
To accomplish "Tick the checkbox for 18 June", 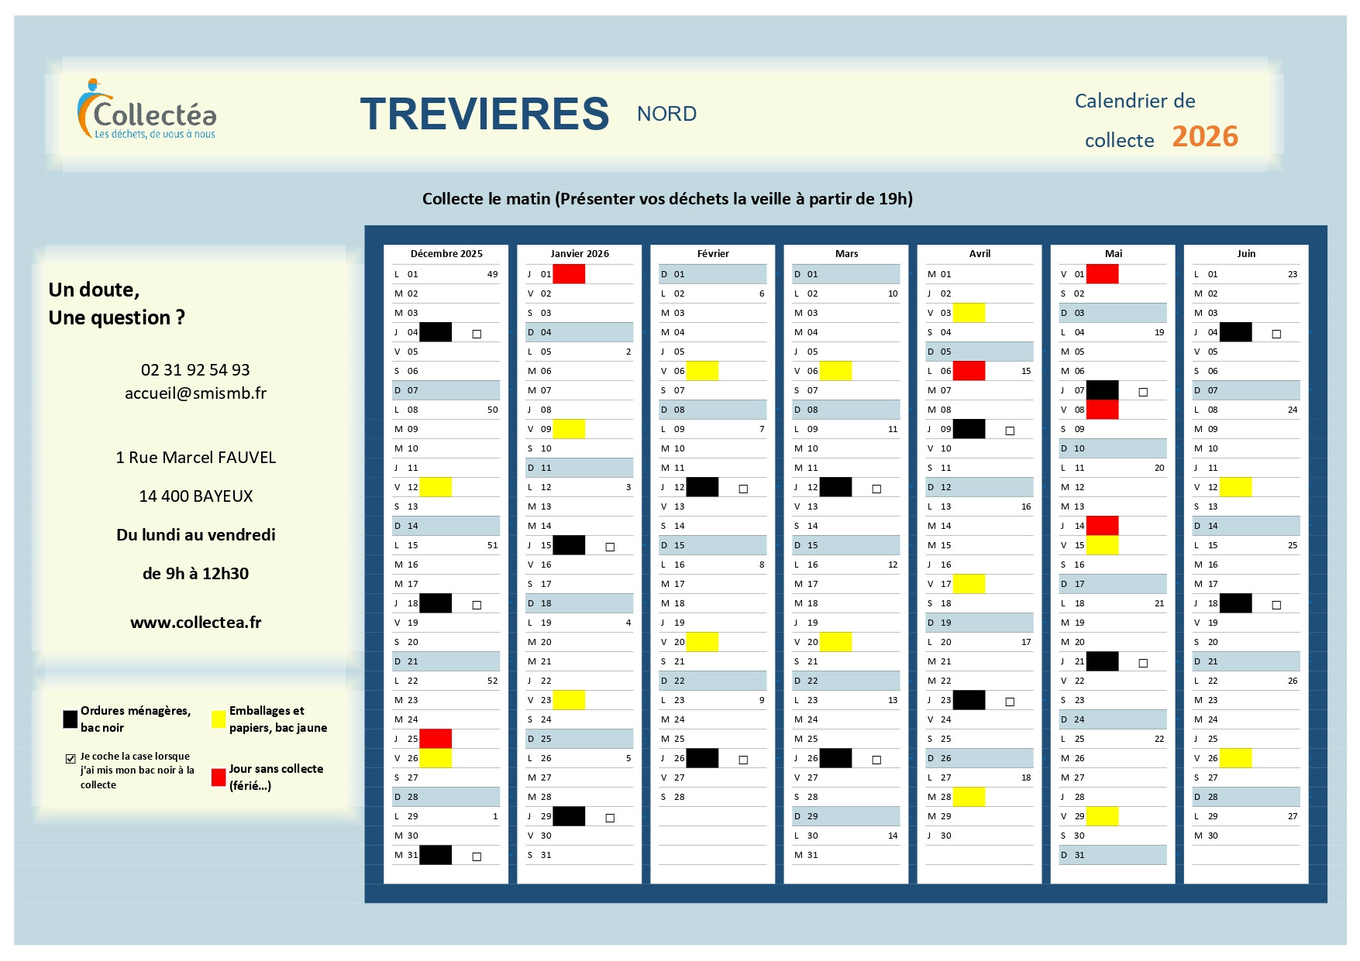I will pyautogui.click(x=1276, y=605).
